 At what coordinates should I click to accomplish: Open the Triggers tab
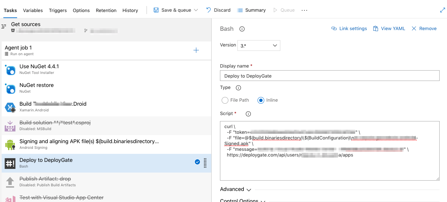click(x=58, y=10)
